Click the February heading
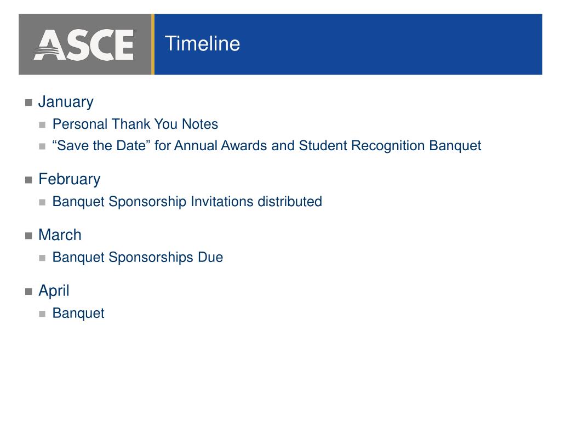This screenshot has width=561, height=421. [70, 179]
